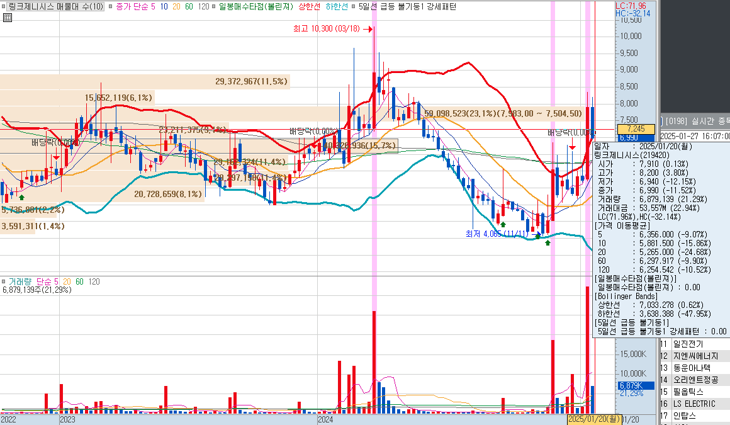Select the 60-day price moving average legend

coord(189,6)
